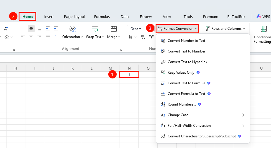
Task: Select the cell containing 1
Action: point(129,75)
